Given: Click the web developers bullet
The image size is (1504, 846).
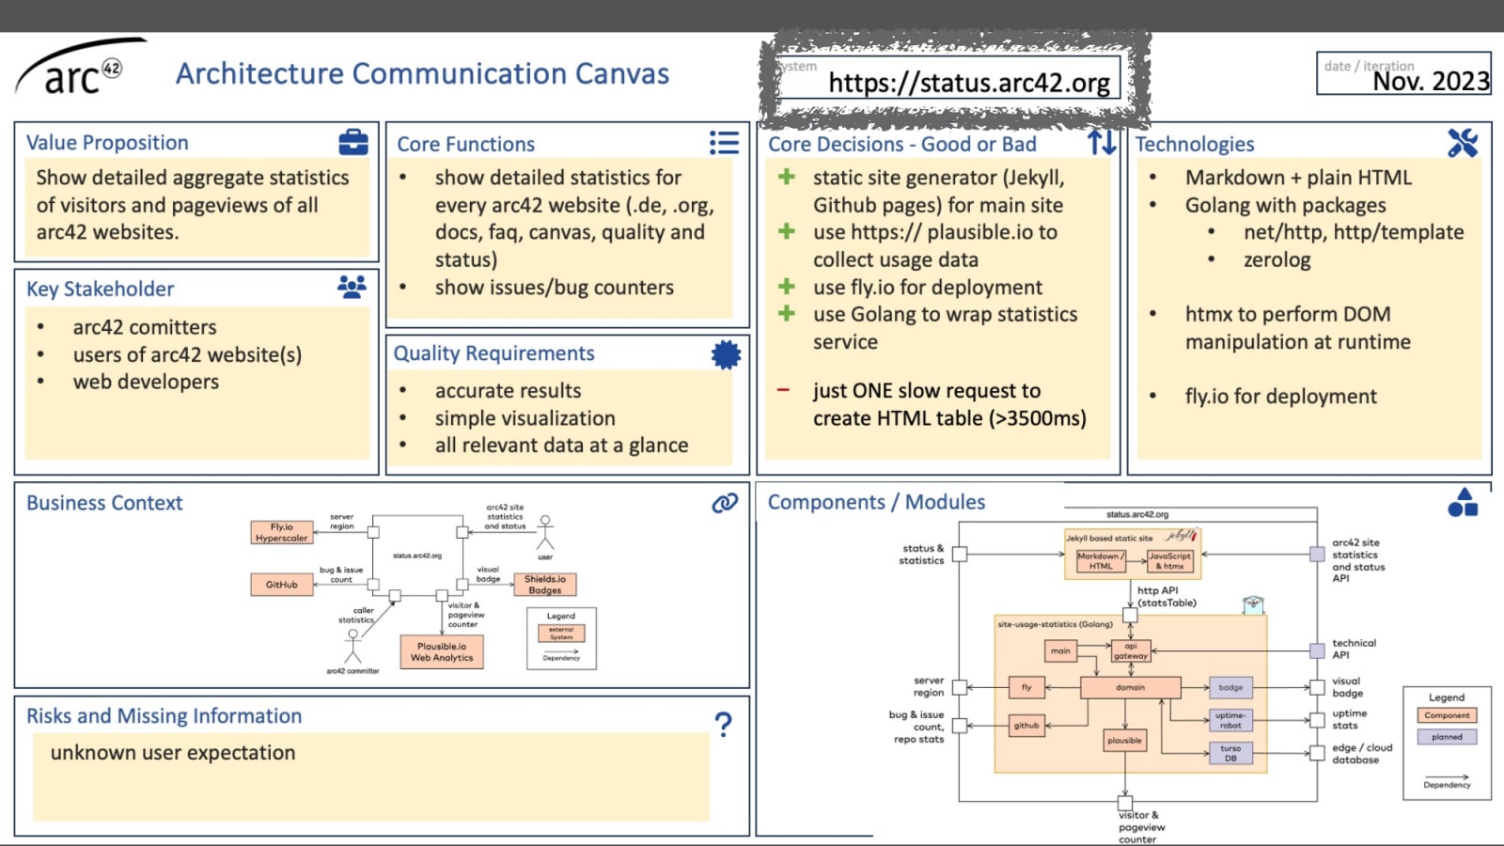Looking at the screenshot, I should point(146,382).
